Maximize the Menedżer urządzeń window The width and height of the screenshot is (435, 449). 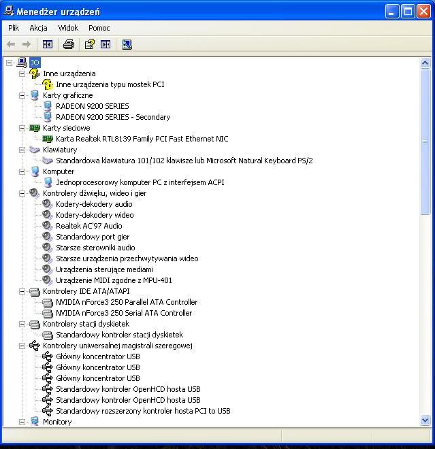[x=408, y=12]
